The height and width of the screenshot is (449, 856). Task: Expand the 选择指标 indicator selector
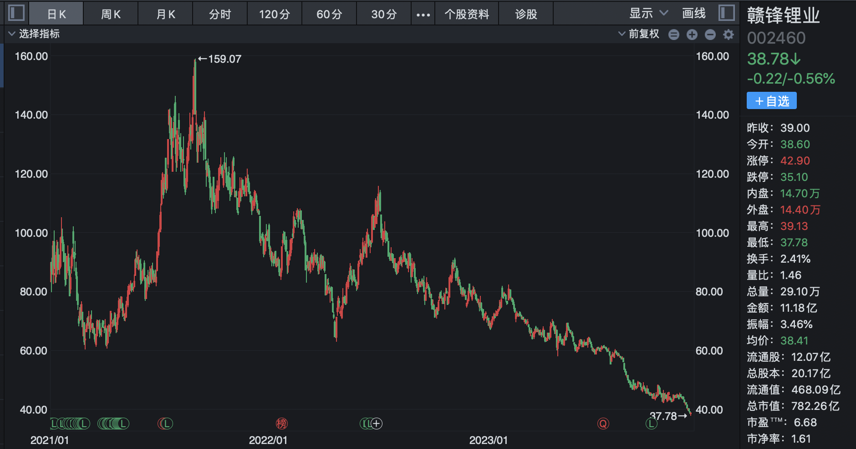[34, 34]
